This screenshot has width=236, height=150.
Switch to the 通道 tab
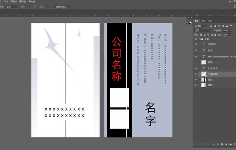point(203,21)
